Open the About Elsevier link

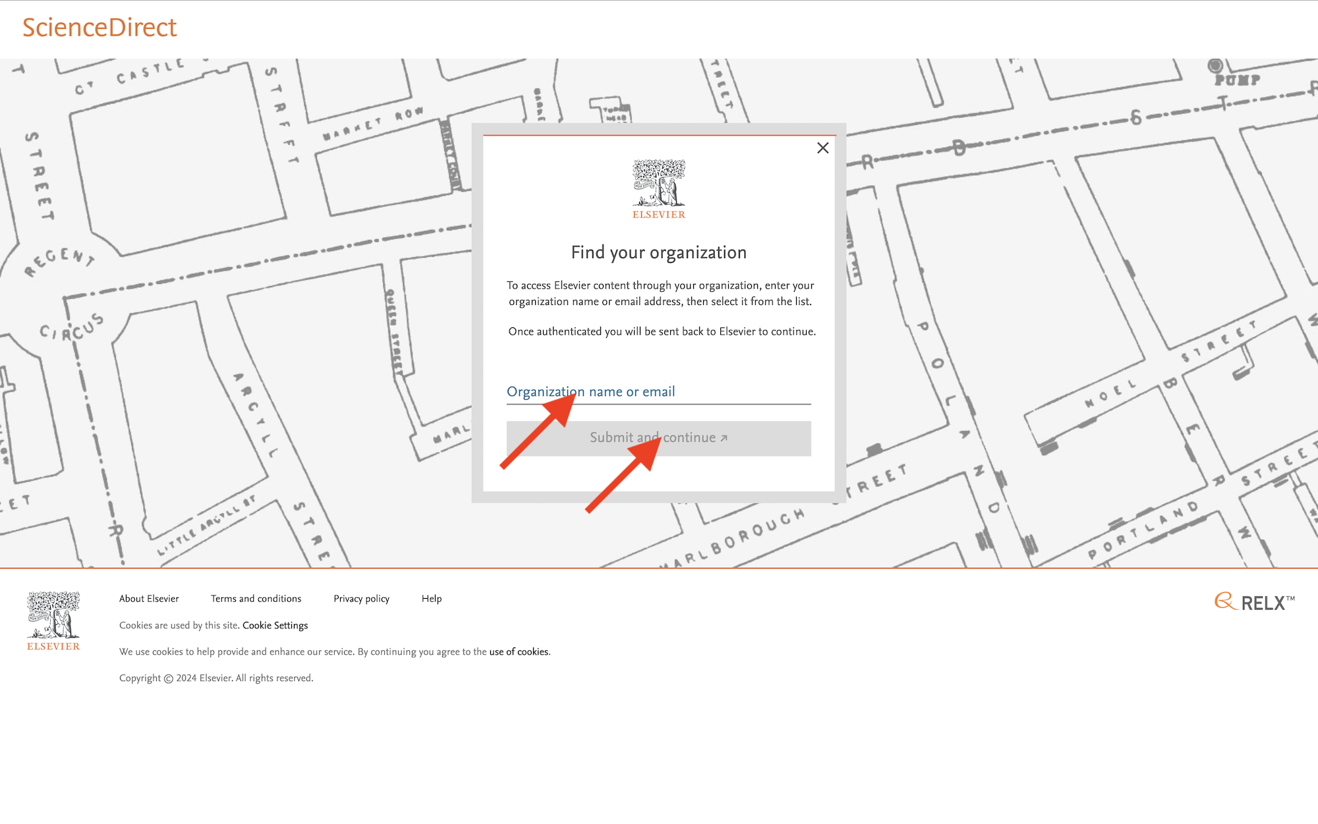pos(149,599)
